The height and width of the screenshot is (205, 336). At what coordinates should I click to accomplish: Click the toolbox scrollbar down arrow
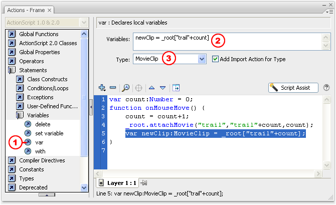pyautogui.click(x=84, y=187)
